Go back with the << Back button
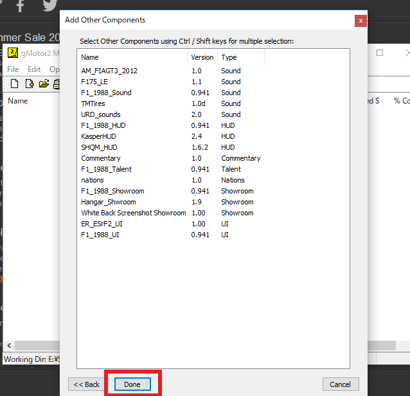 tap(86, 384)
